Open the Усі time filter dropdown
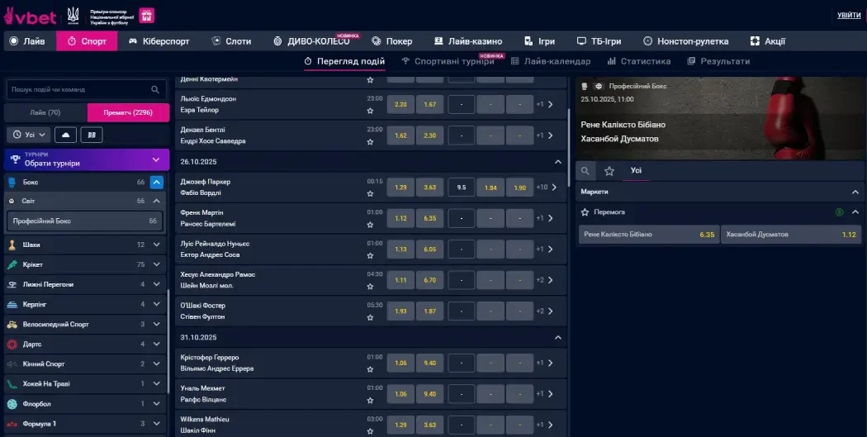Viewport: 867px width, 437px height. (x=29, y=135)
